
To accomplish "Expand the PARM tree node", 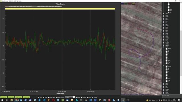I will pyautogui.click(x=164, y=45).
